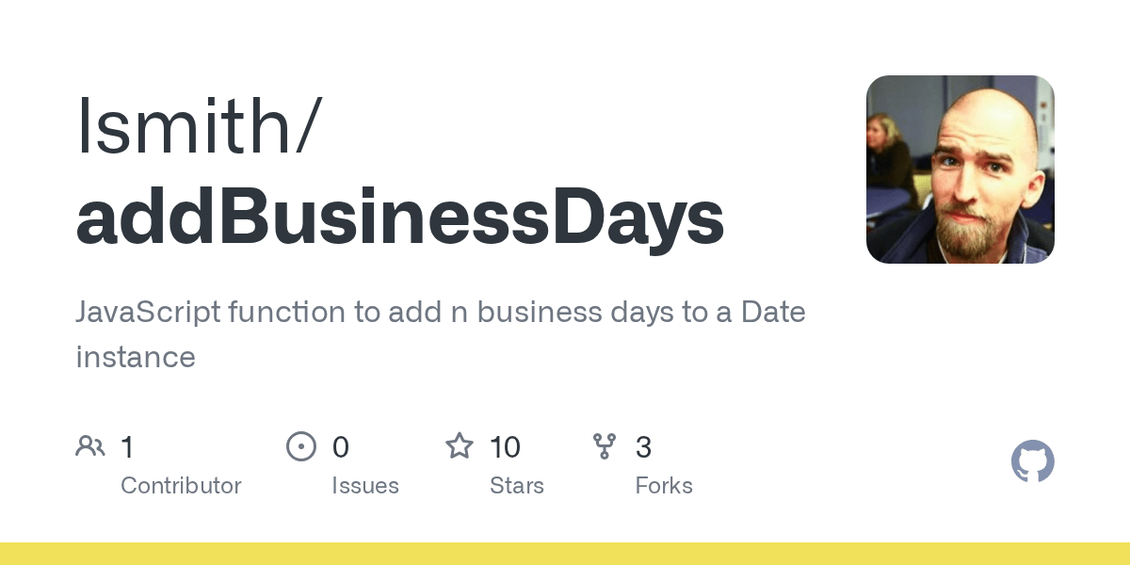This screenshot has width=1130, height=565.
Task: Click the contributors people icon
Action: (90, 446)
